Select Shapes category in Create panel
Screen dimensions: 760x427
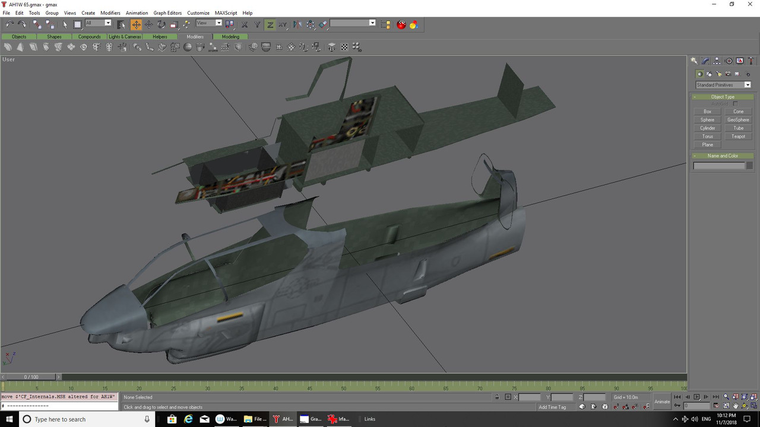click(709, 74)
